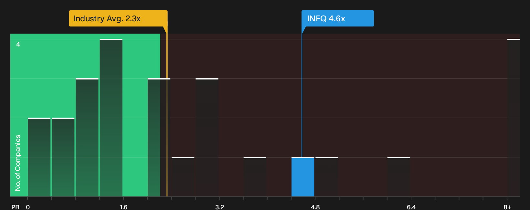Screen dimensions: 530x210
Task: Click the x-axis label 6.4
Action: [x=411, y=207]
